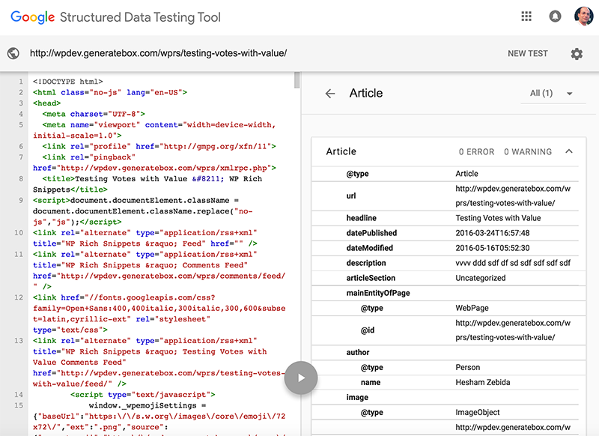Start a NEW TEST
Screen dimensions: 599x436
click(x=527, y=54)
